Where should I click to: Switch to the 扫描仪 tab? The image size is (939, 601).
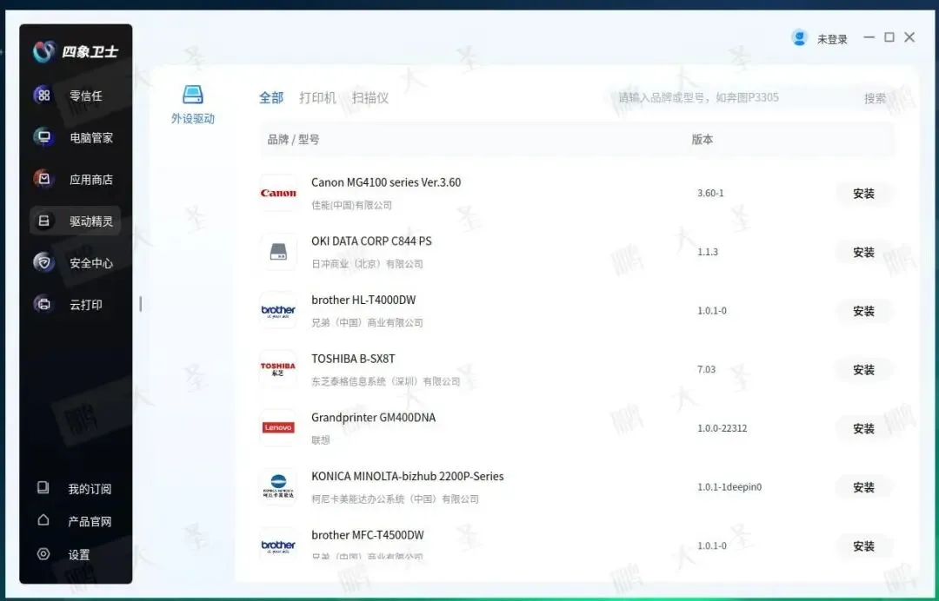pos(370,97)
